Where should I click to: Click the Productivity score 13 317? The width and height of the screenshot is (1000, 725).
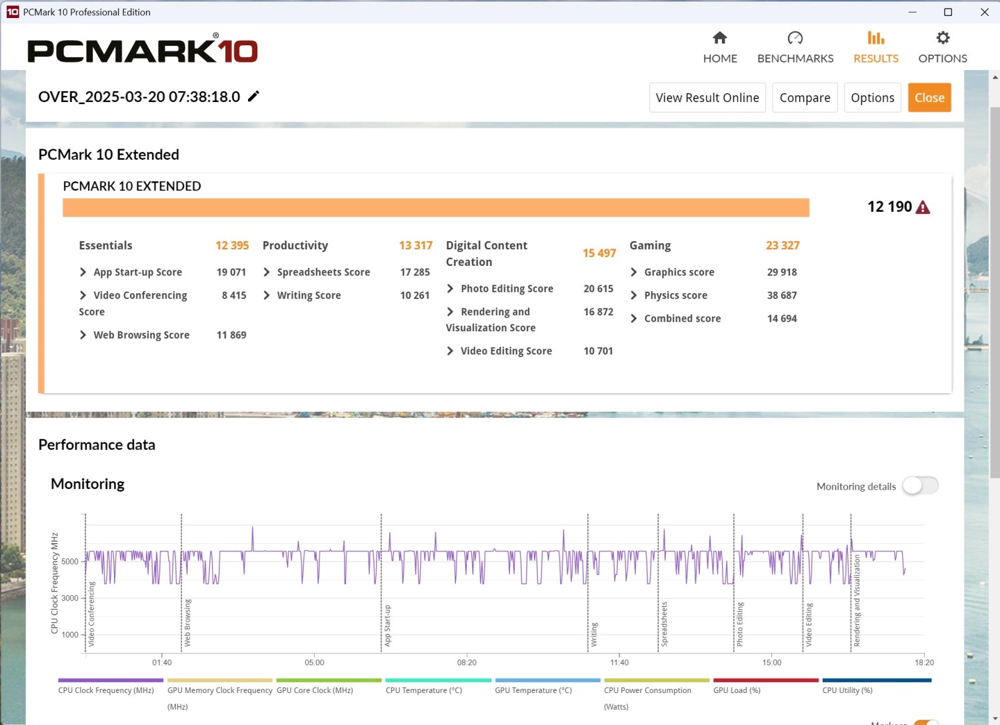(x=416, y=245)
